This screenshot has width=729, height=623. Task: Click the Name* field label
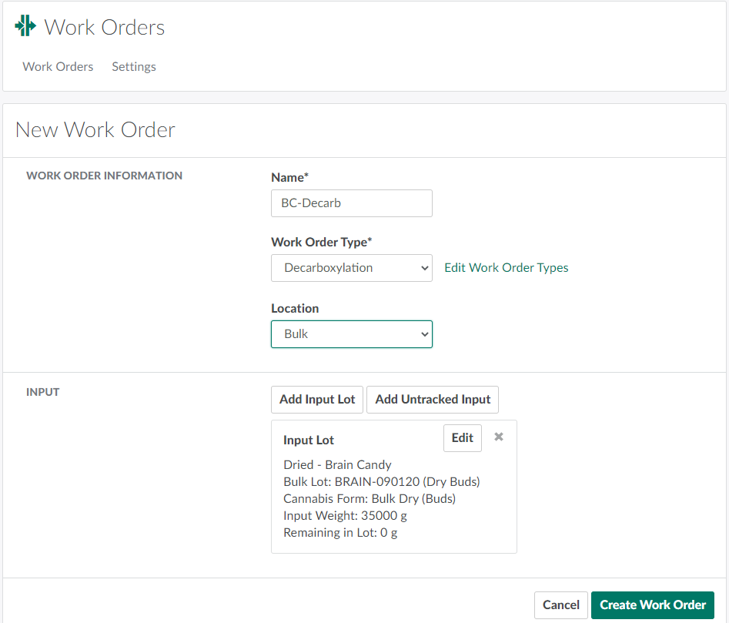pyautogui.click(x=289, y=177)
